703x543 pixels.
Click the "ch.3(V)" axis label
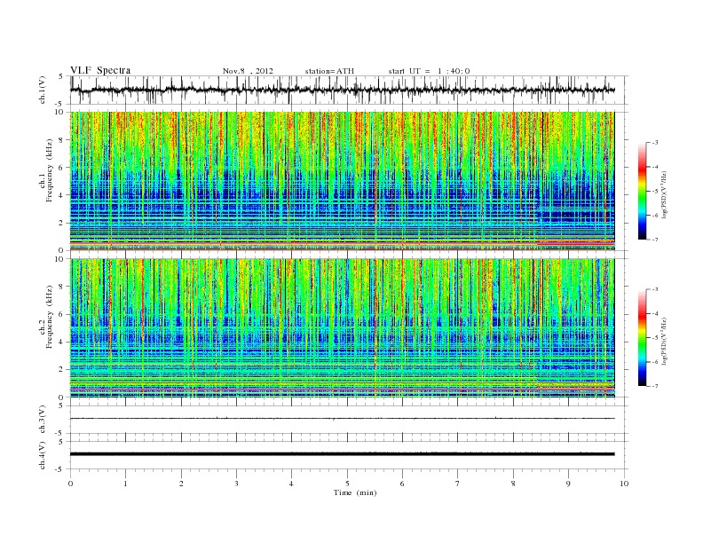point(43,420)
